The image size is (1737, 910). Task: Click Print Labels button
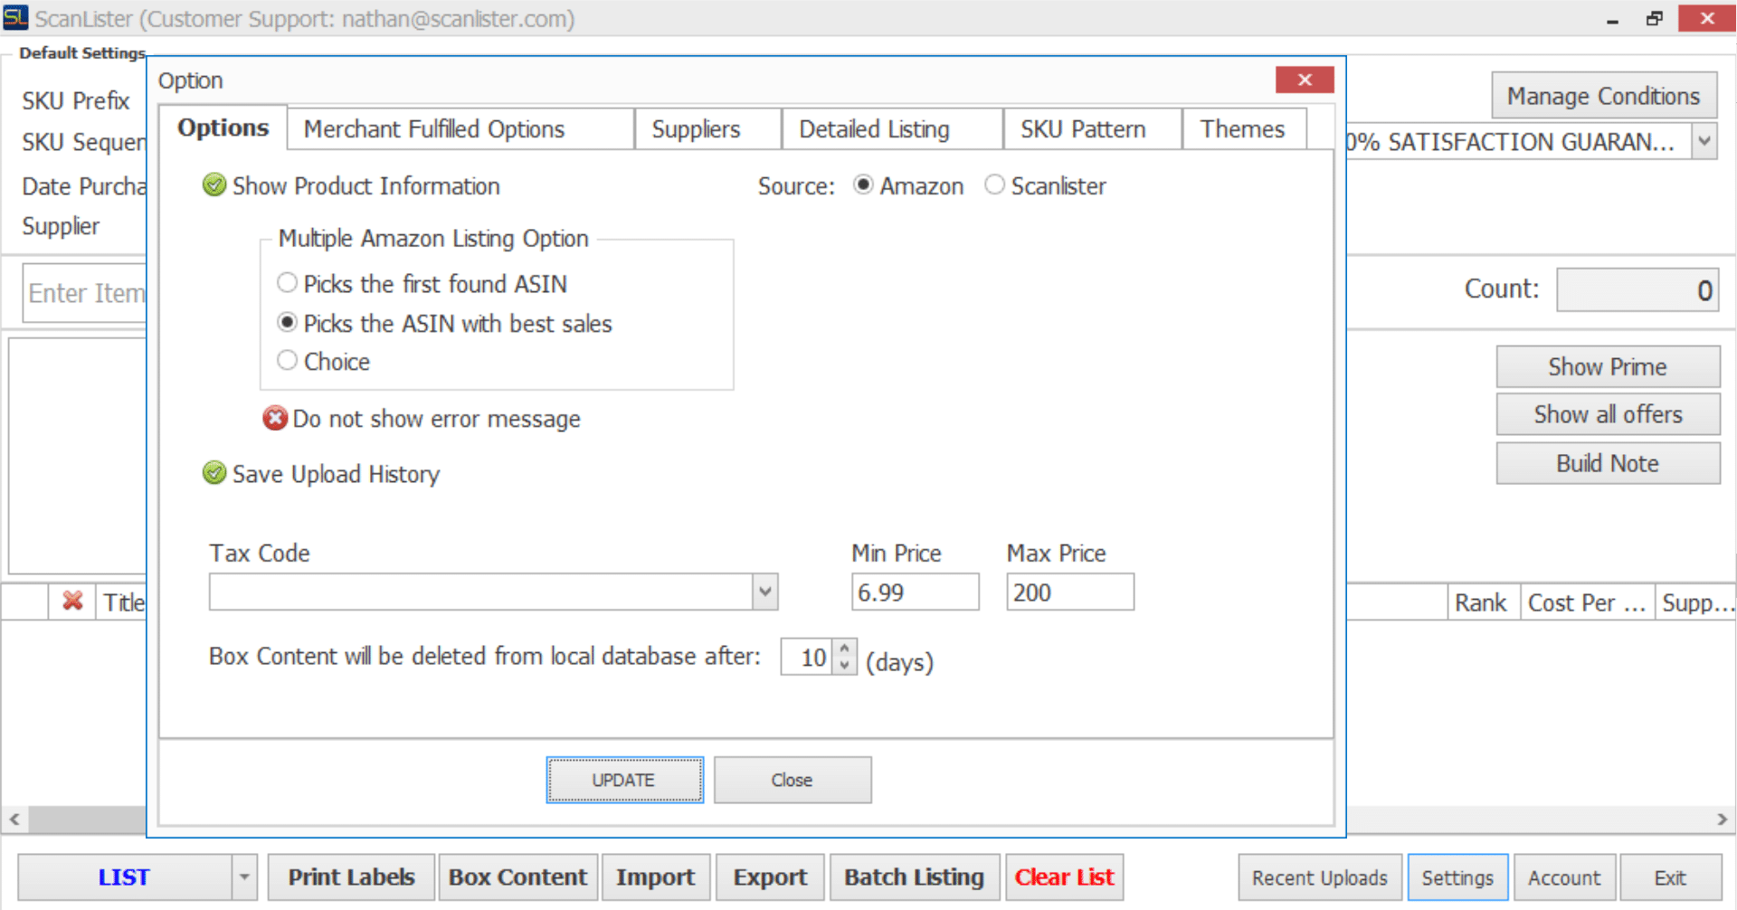351,877
